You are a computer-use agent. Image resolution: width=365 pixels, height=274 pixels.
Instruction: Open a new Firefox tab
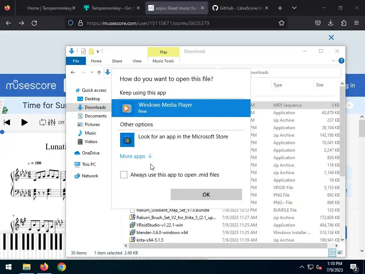tap(280, 8)
